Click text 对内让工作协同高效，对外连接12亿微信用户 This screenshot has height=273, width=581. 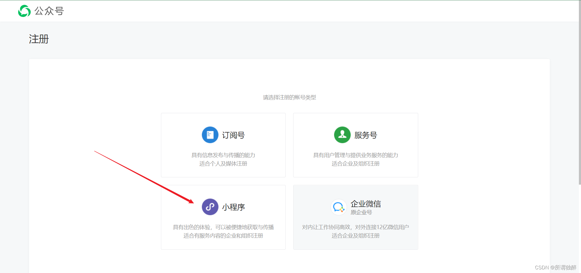[356, 227]
